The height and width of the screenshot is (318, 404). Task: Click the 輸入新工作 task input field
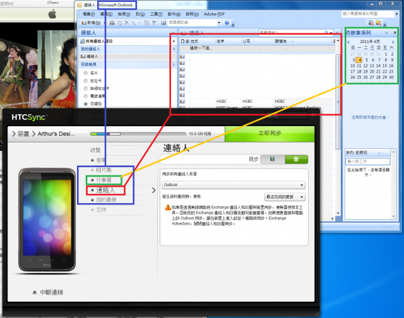(x=367, y=162)
